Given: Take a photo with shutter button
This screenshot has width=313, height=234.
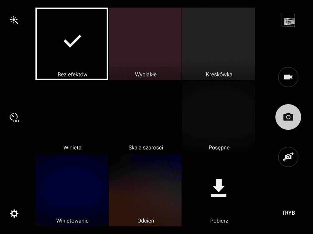Looking at the screenshot, I should [x=288, y=117].
